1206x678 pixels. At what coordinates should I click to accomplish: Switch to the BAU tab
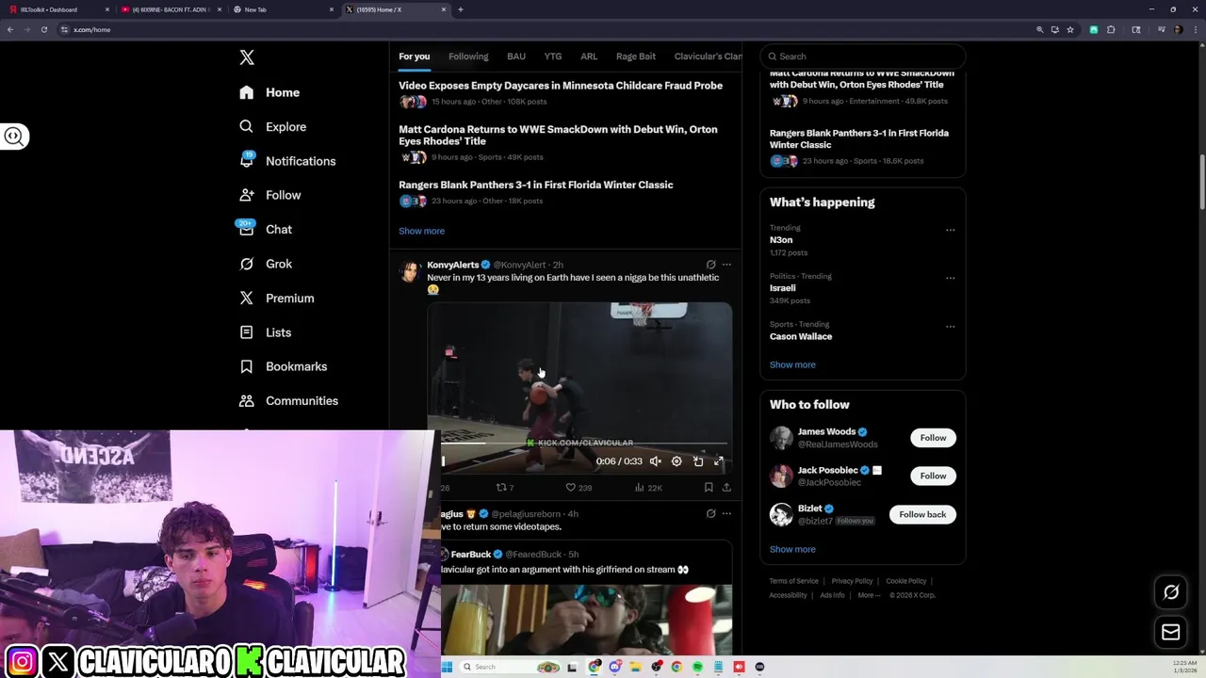[x=516, y=56]
